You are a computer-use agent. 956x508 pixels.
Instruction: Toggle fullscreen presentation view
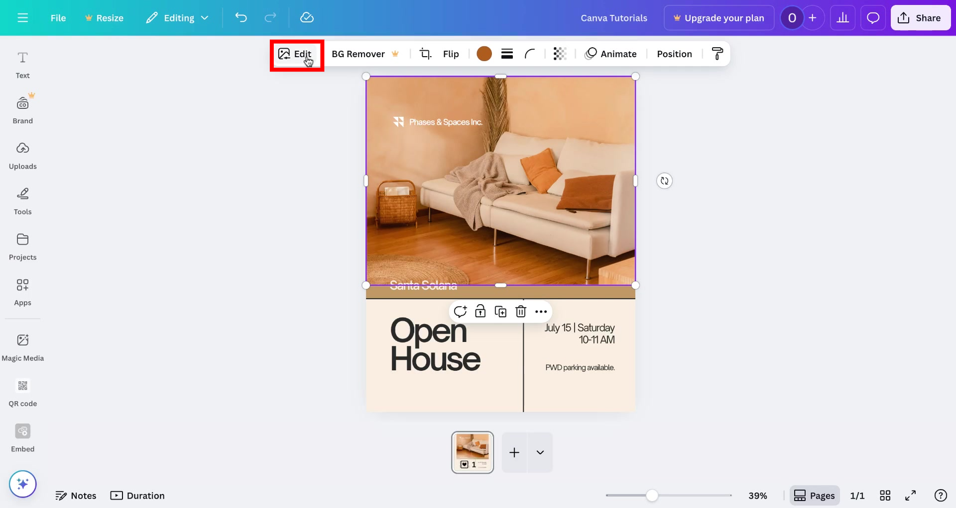point(911,495)
